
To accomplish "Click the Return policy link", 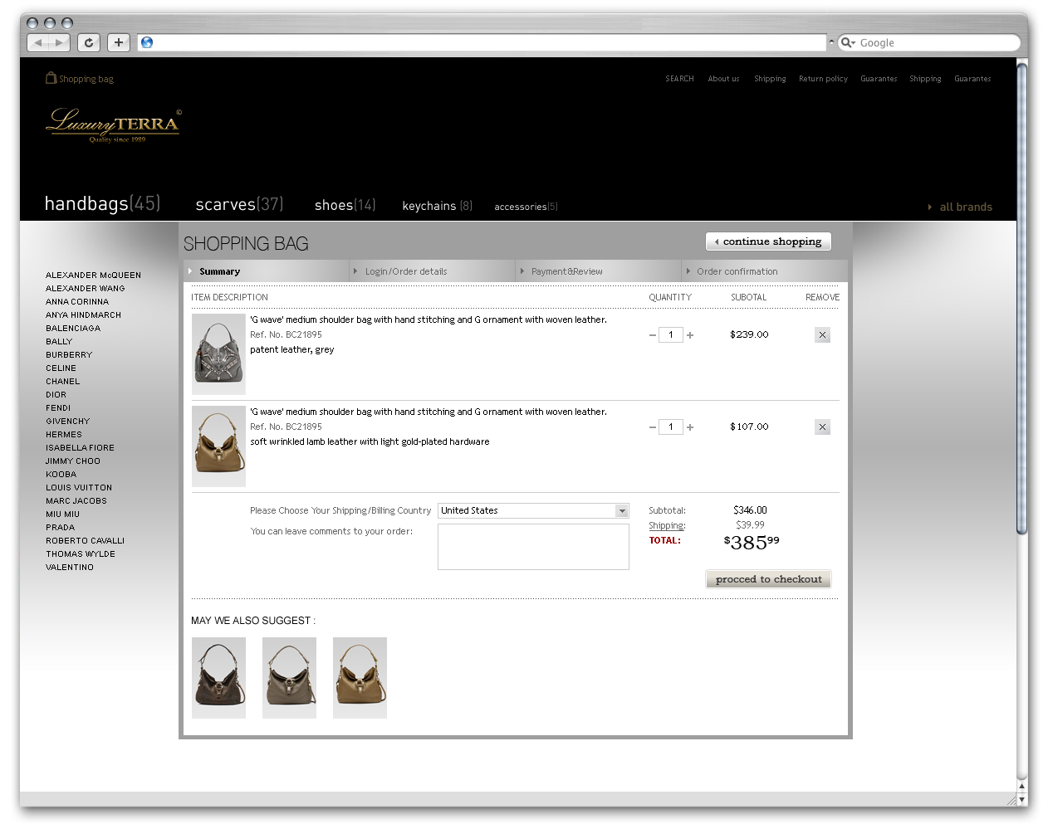I will pos(823,79).
